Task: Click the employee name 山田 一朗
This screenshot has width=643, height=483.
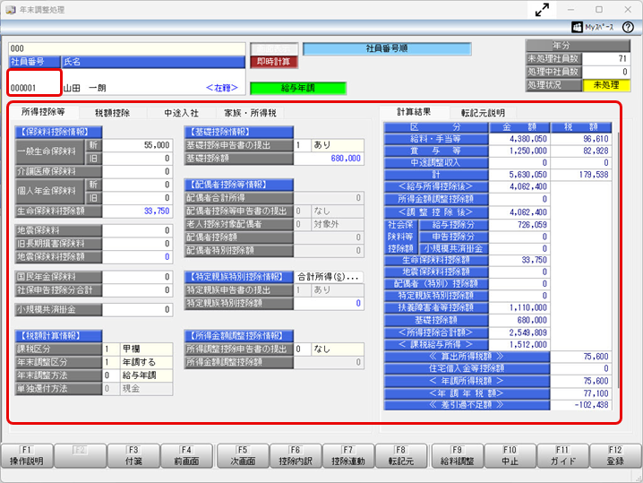Action: click(x=84, y=88)
